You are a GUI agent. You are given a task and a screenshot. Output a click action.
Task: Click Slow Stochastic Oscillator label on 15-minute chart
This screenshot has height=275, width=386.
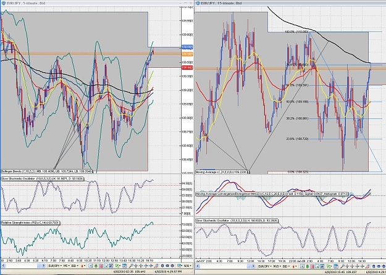click(237, 221)
